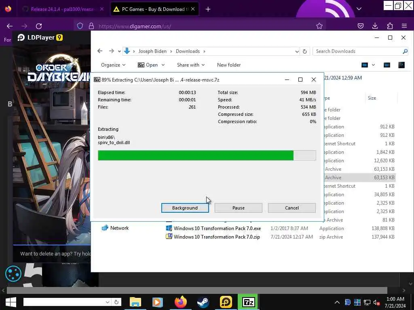This screenshot has width=414, height=310.
Task: Sort by the Size column header
Action: click(x=372, y=98)
